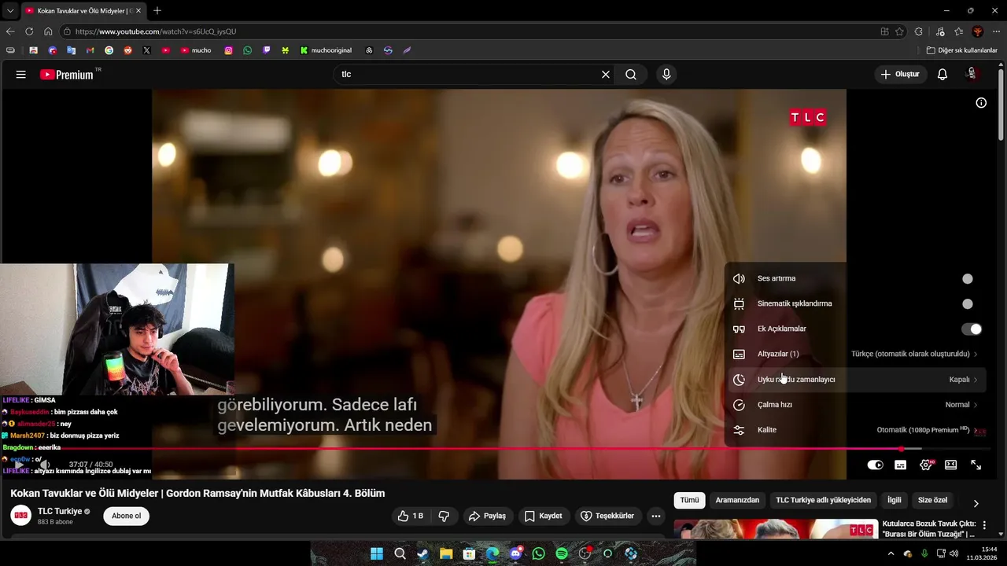Click the Paylaş share button
The width and height of the screenshot is (1007, 566).
pyautogui.click(x=487, y=516)
